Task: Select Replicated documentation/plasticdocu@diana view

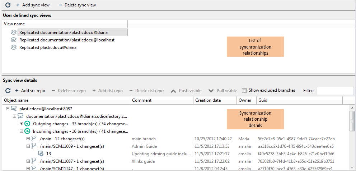Action: click(72, 32)
